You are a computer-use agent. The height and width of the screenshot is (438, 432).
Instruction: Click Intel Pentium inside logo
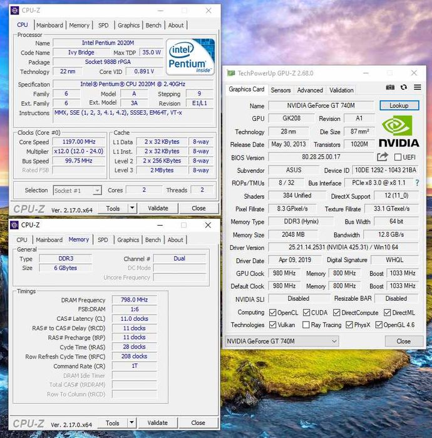click(190, 57)
